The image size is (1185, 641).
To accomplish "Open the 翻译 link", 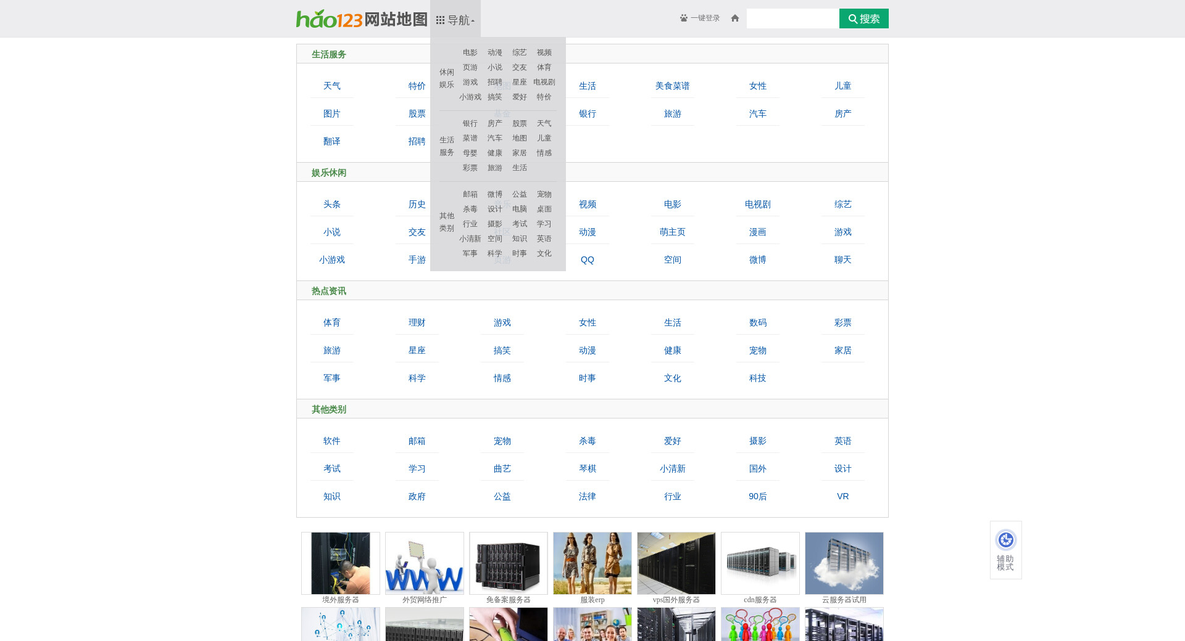I will (332, 141).
